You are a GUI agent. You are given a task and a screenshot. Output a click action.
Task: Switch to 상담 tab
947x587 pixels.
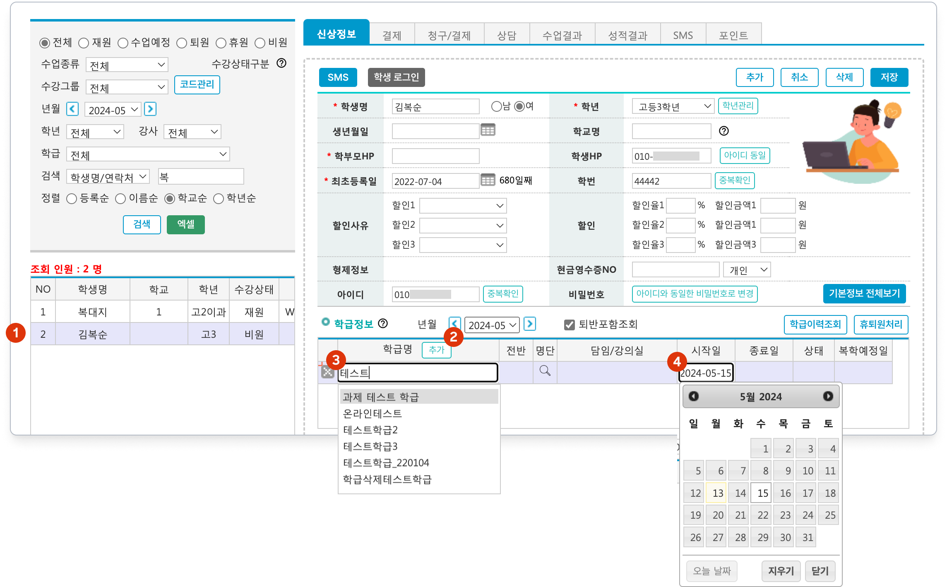[507, 35]
